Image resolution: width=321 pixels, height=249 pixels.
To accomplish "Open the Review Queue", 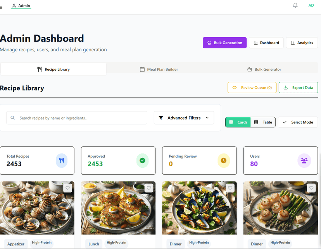I will coord(252,87).
